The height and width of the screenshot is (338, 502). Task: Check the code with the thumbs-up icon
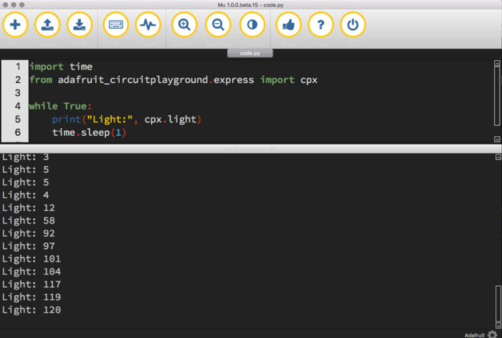click(289, 26)
